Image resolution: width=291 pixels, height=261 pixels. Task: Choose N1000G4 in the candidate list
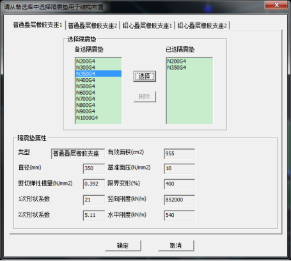(x=98, y=118)
